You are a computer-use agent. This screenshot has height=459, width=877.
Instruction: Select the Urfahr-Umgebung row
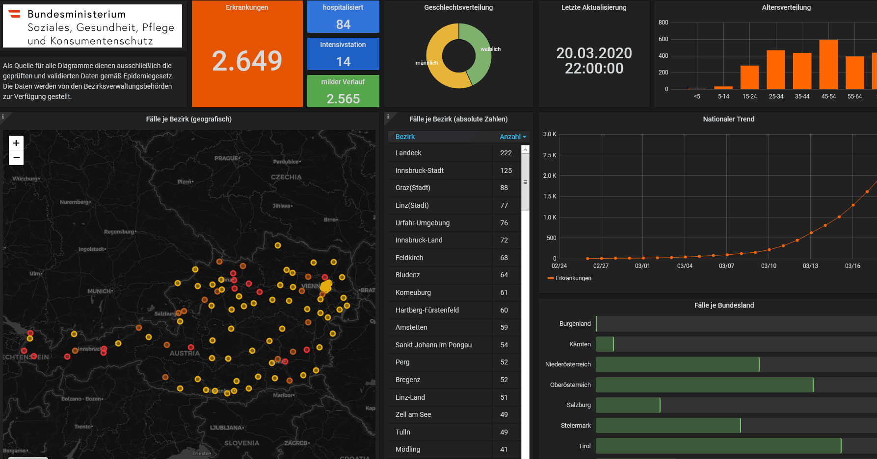click(454, 223)
